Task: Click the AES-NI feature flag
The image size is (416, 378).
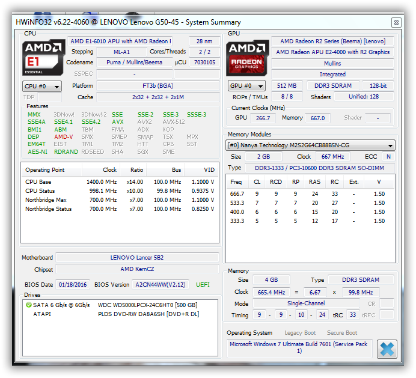Action: [x=38, y=152]
